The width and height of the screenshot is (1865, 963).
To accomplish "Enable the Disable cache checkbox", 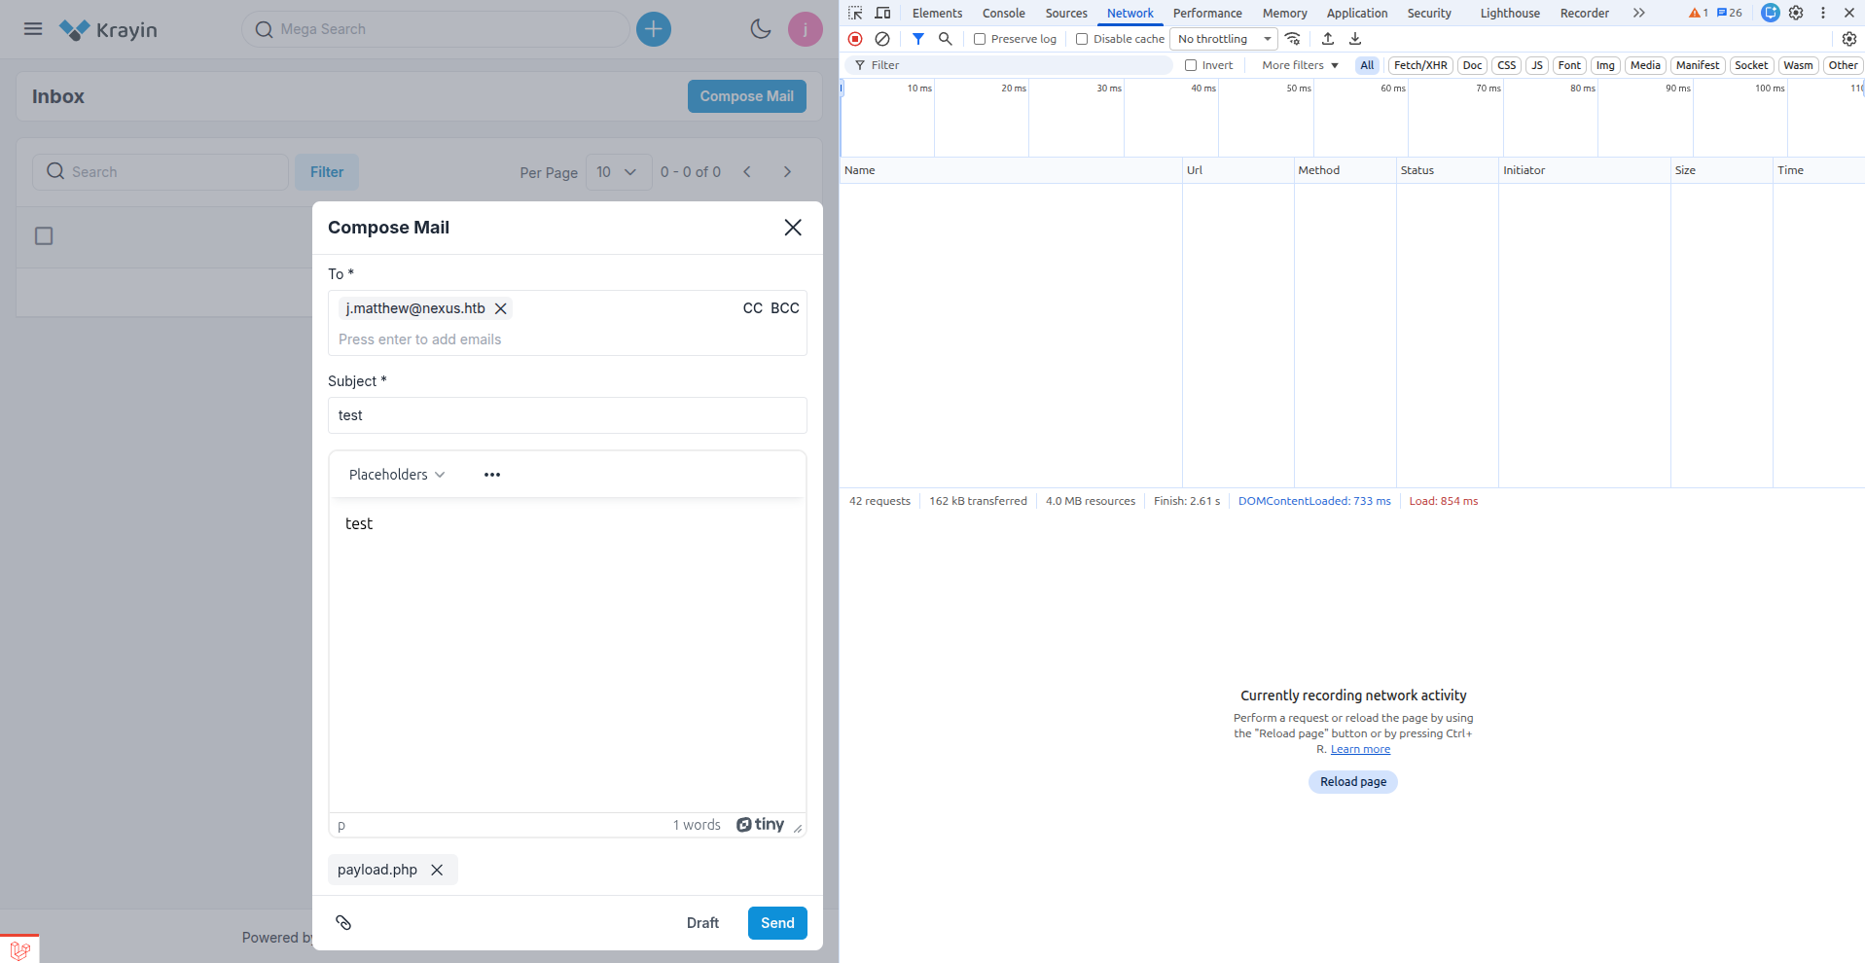I will [1082, 39].
